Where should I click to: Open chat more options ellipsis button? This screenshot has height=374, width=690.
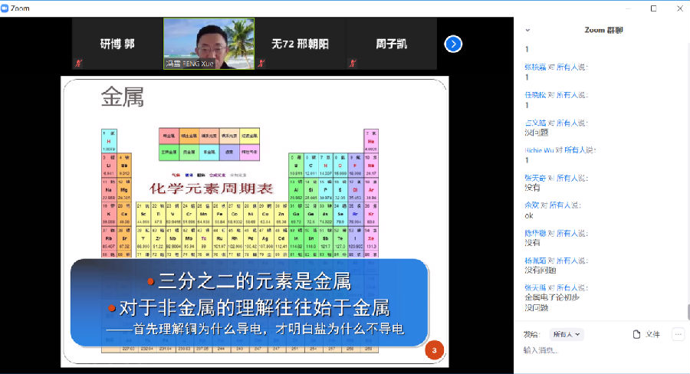tap(678, 334)
